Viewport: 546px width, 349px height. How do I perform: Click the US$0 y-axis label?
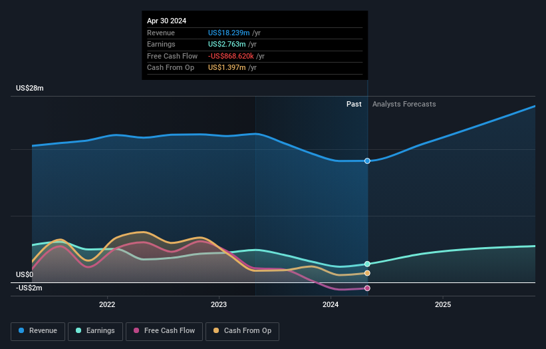click(x=25, y=274)
